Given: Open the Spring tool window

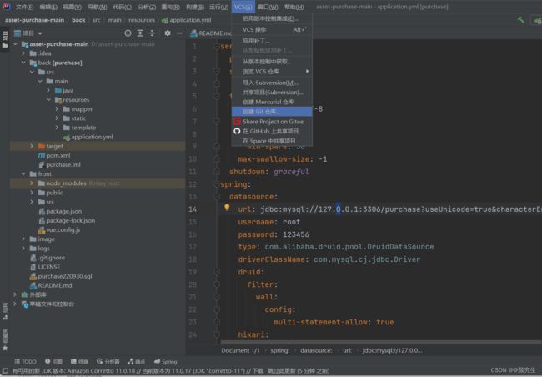Looking at the screenshot, I should click(x=166, y=361).
